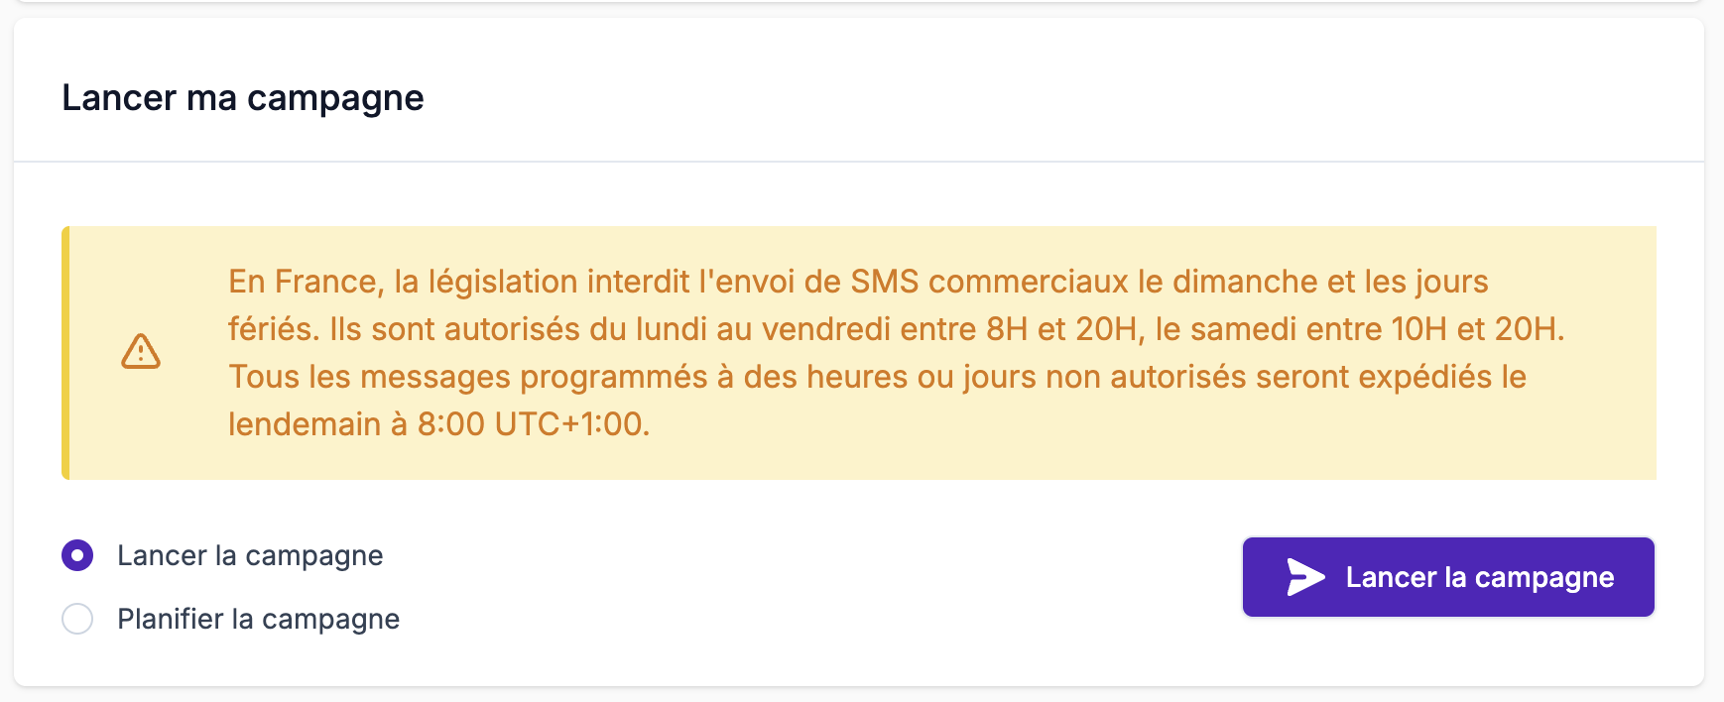Click the "Lancer la campagne" radio label text

coord(250,555)
